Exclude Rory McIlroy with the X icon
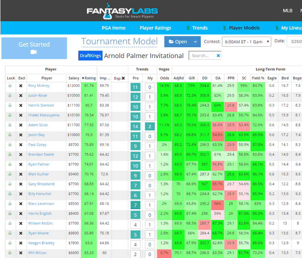This screenshot has height=258, width=302. tap(21, 86)
